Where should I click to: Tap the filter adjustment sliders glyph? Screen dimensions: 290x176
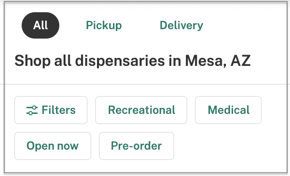(x=32, y=111)
